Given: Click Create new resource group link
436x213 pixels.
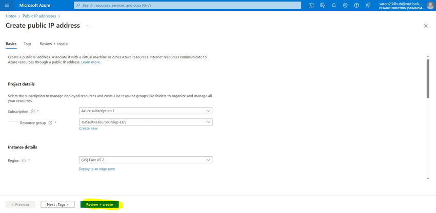Looking at the screenshot, I should [x=88, y=129].
